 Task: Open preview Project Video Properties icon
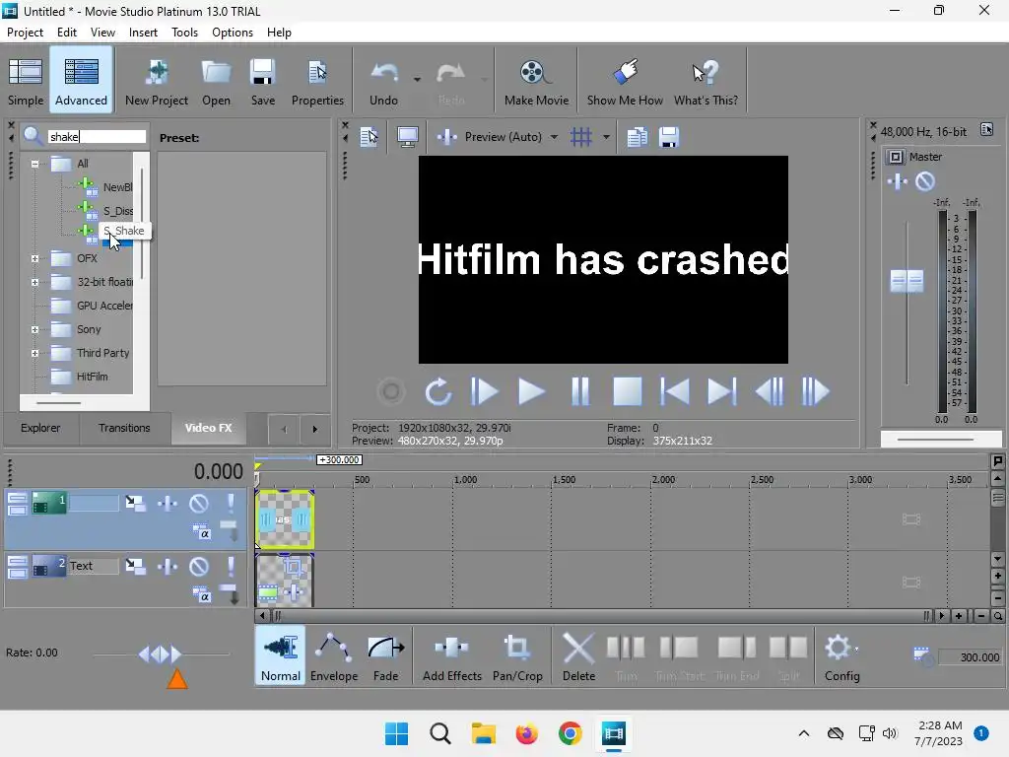[x=370, y=137]
